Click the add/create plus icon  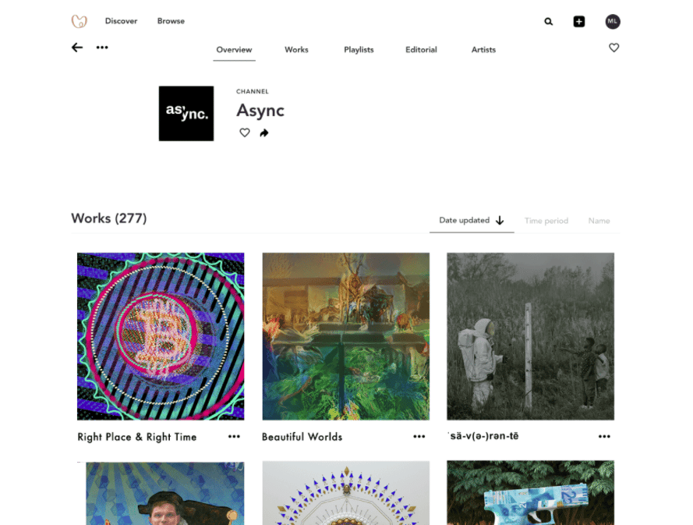pyautogui.click(x=579, y=21)
